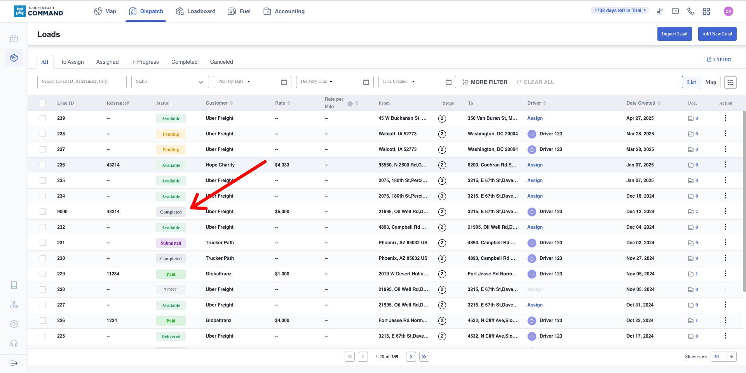Switch to the In Progress tab

[145, 62]
